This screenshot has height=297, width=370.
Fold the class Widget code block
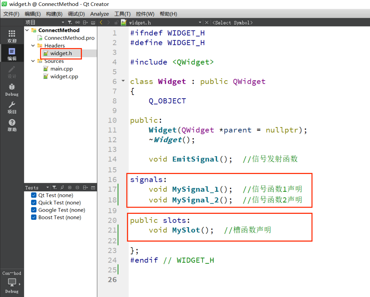pos(123,81)
